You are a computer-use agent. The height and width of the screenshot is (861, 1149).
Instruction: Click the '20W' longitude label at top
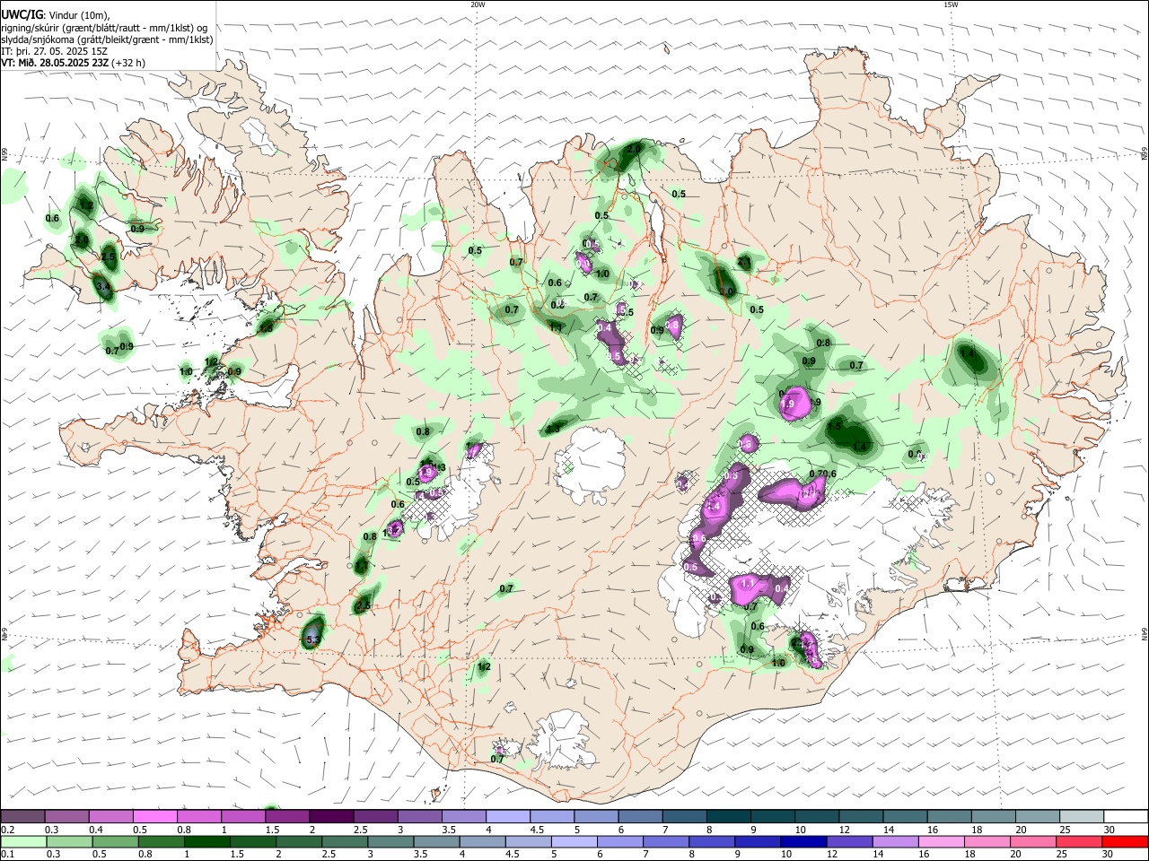click(478, 4)
